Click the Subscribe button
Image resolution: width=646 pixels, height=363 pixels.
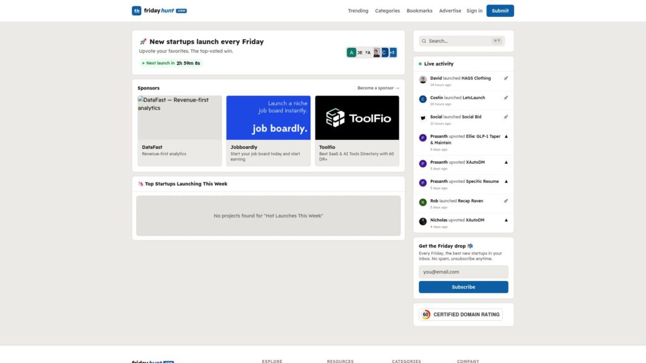pyautogui.click(x=464, y=287)
